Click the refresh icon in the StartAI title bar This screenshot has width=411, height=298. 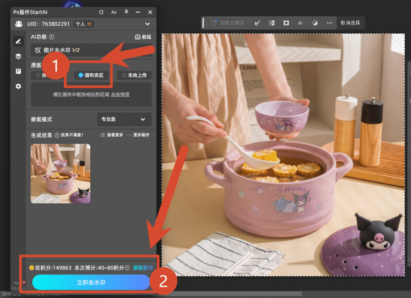101,12
